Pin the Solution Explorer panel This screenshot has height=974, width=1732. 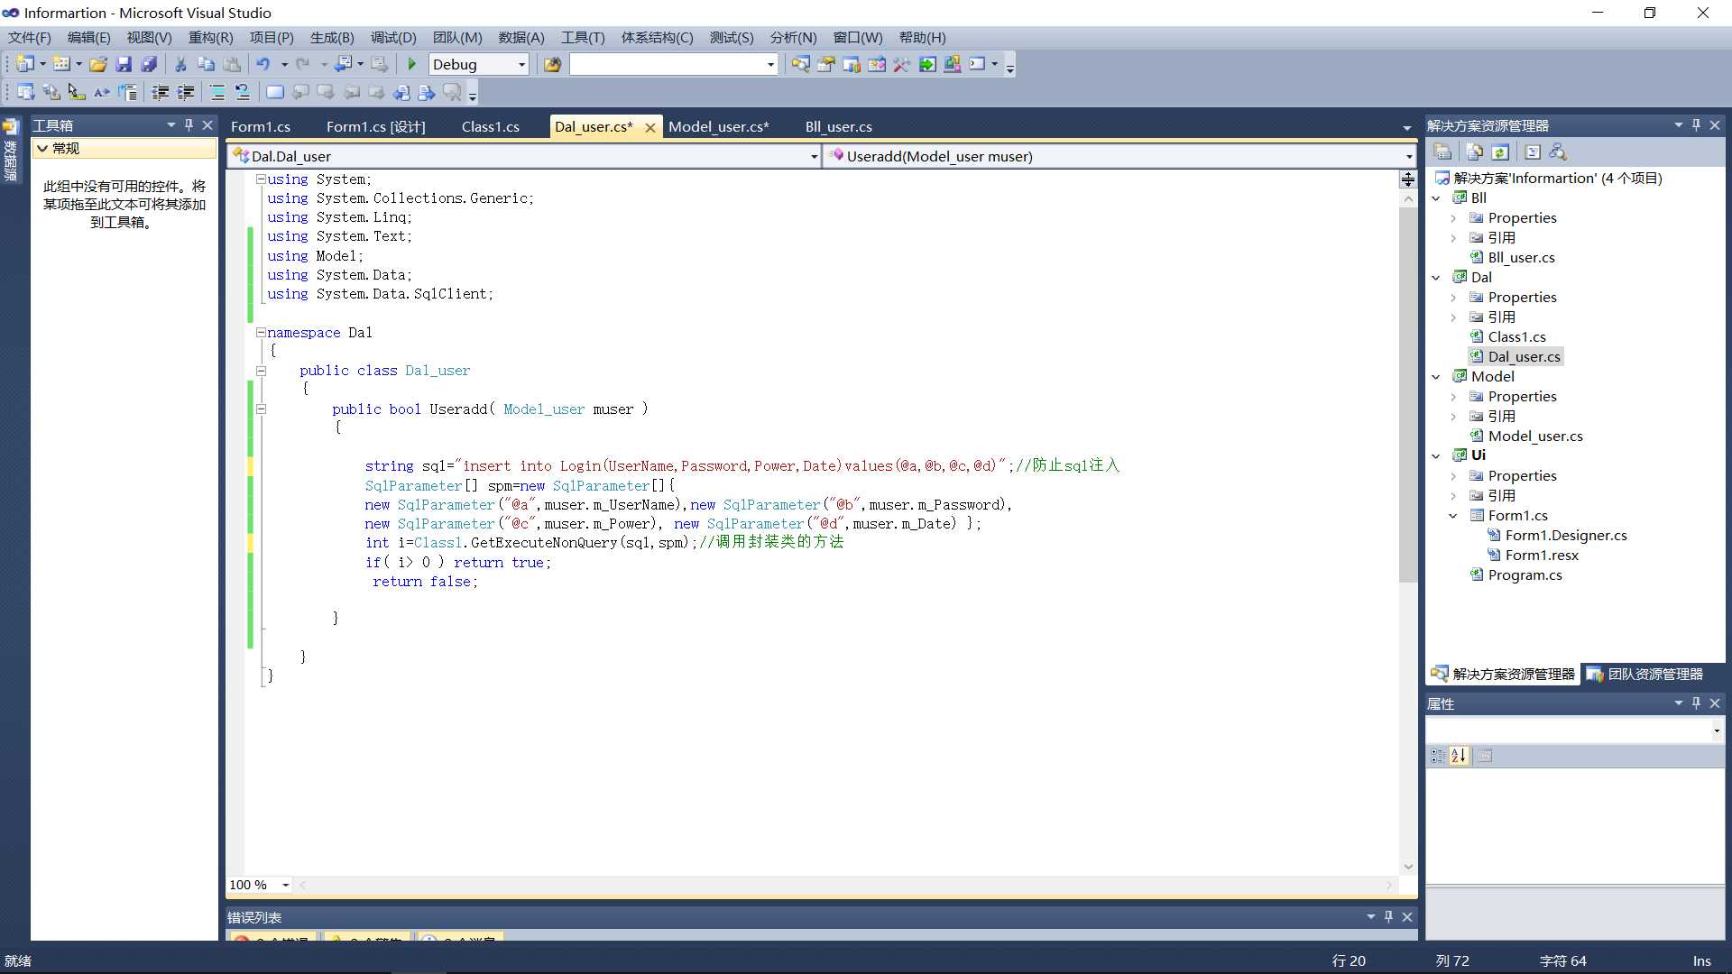pyautogui.click(x=1696, y=125)
